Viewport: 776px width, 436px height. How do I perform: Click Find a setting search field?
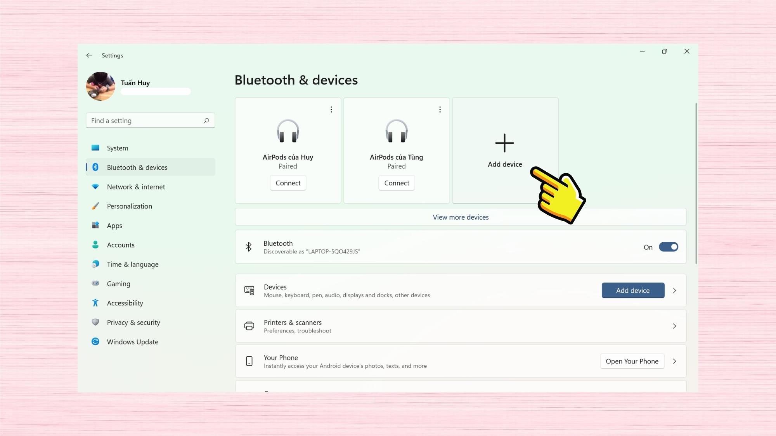click(x=150, y=120)
